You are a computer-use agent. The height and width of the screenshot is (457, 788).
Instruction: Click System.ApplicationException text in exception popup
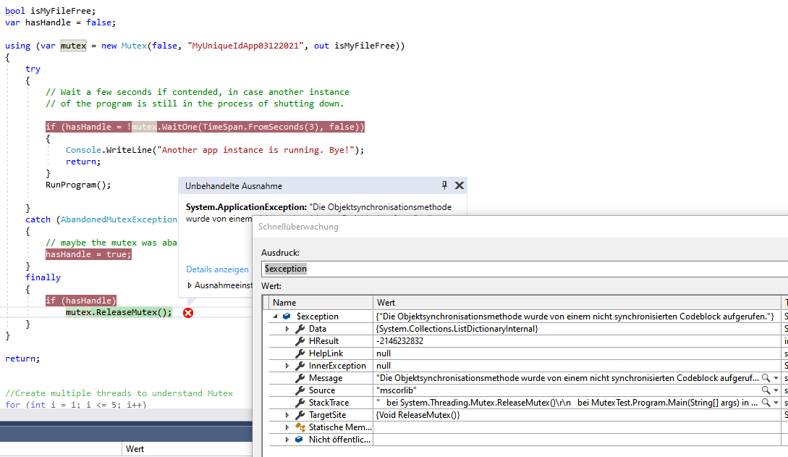[x=246, y=207]
